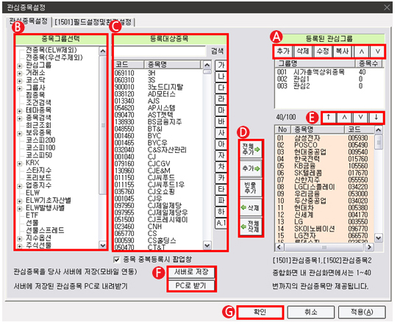
Task: Move group down with ∨ beside 복사
Action: [377, 51]
